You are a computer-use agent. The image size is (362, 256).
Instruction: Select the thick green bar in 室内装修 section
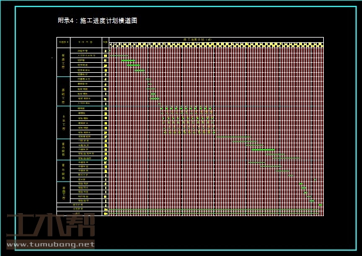[x=263, y=150]
